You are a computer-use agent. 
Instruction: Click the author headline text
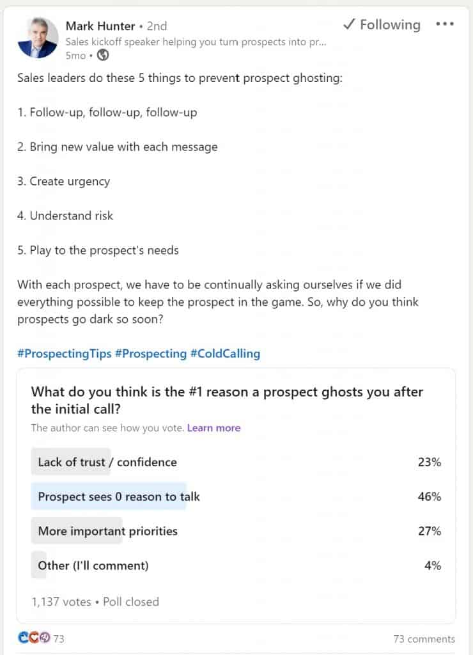[196, 42]
